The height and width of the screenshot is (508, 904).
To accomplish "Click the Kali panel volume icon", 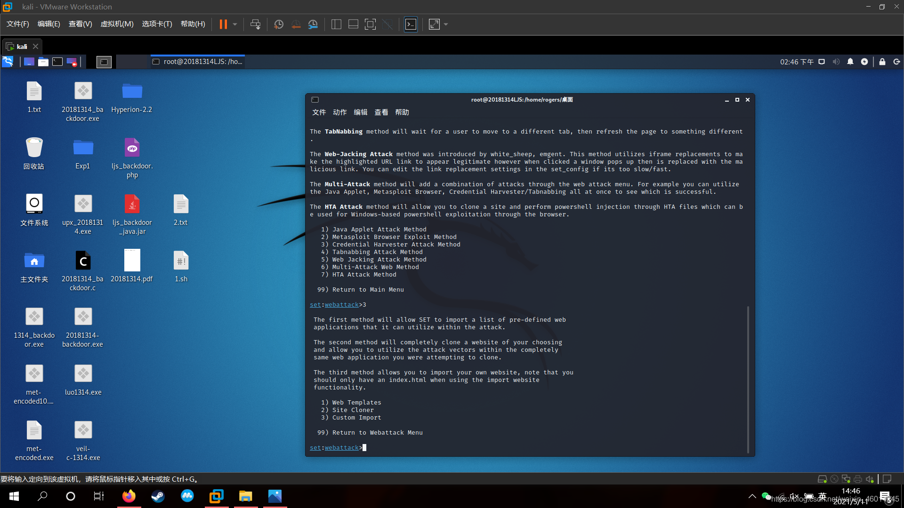I will point(836,62).
